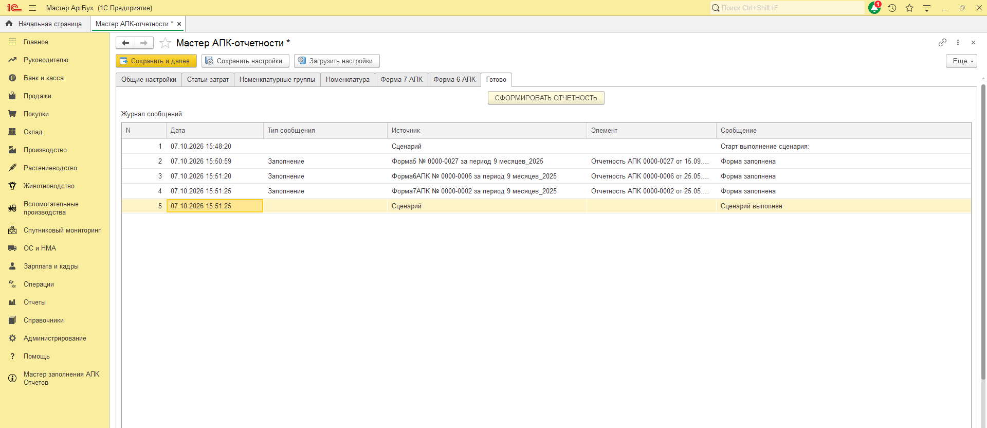This screenshot has height=428, width=987.
Task: Select the Сценарий выполнен message cell
Action: tap(843, 206)
